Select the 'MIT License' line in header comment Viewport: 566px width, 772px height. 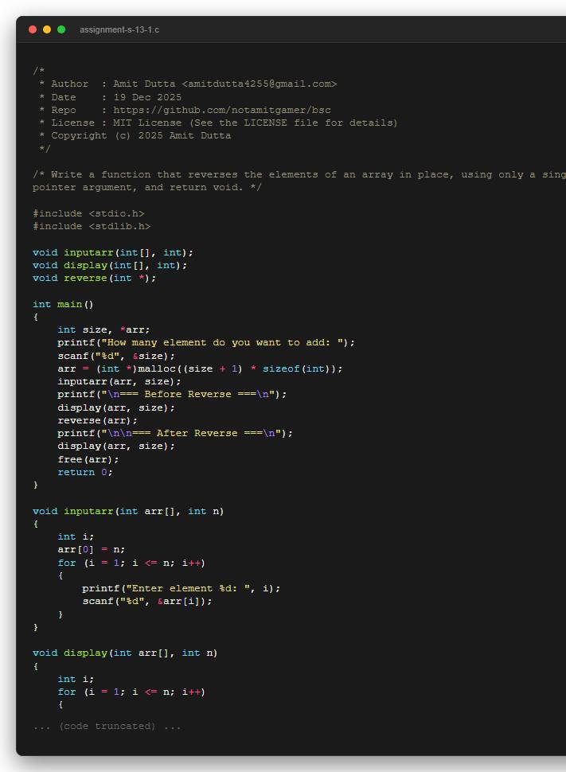pos(218,123)
